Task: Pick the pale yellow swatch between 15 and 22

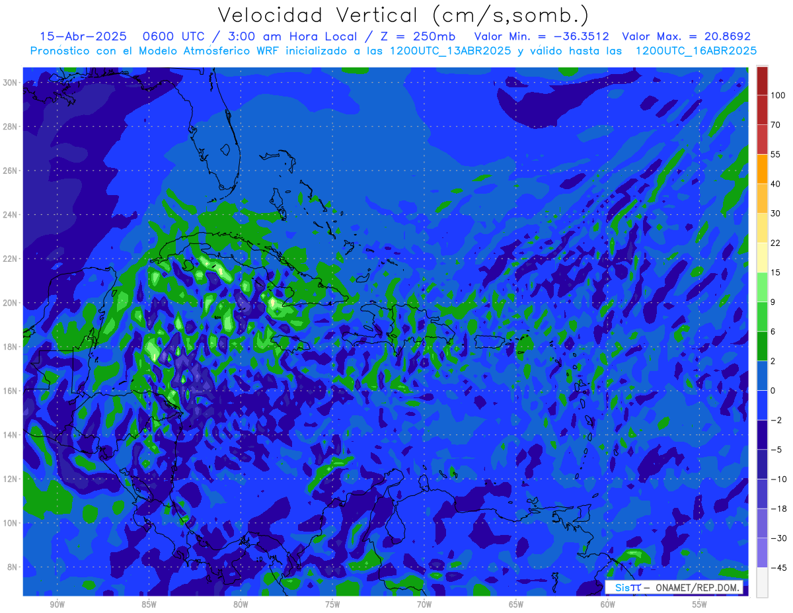Action: coord(762,257)
